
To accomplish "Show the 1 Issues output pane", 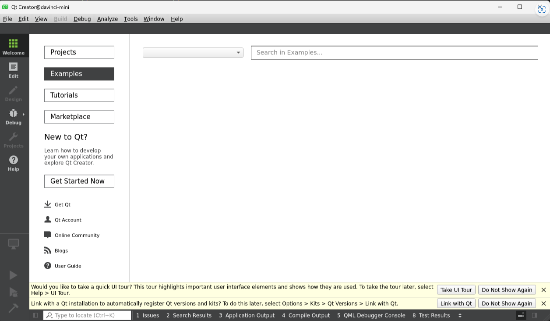I will (148, 315).
